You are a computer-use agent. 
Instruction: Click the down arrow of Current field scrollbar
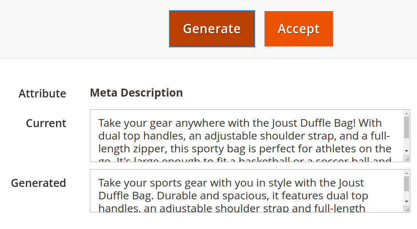[x=406, y=151]
